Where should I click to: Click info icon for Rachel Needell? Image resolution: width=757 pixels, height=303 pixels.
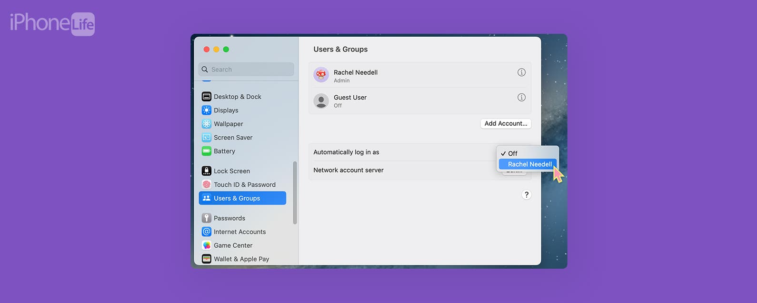click(x=521, y=72)
